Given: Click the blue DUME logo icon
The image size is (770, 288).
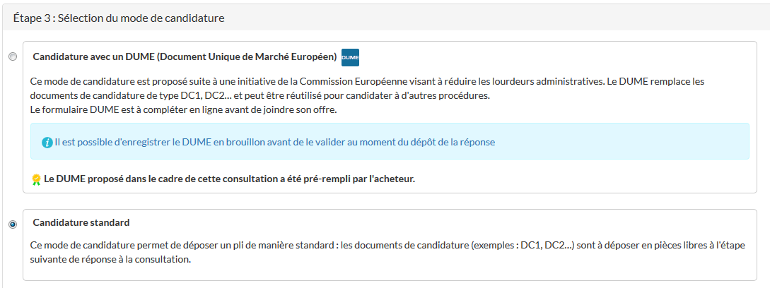Looking at the screenshot, I should pyautogui.click(x=350, y=56).
